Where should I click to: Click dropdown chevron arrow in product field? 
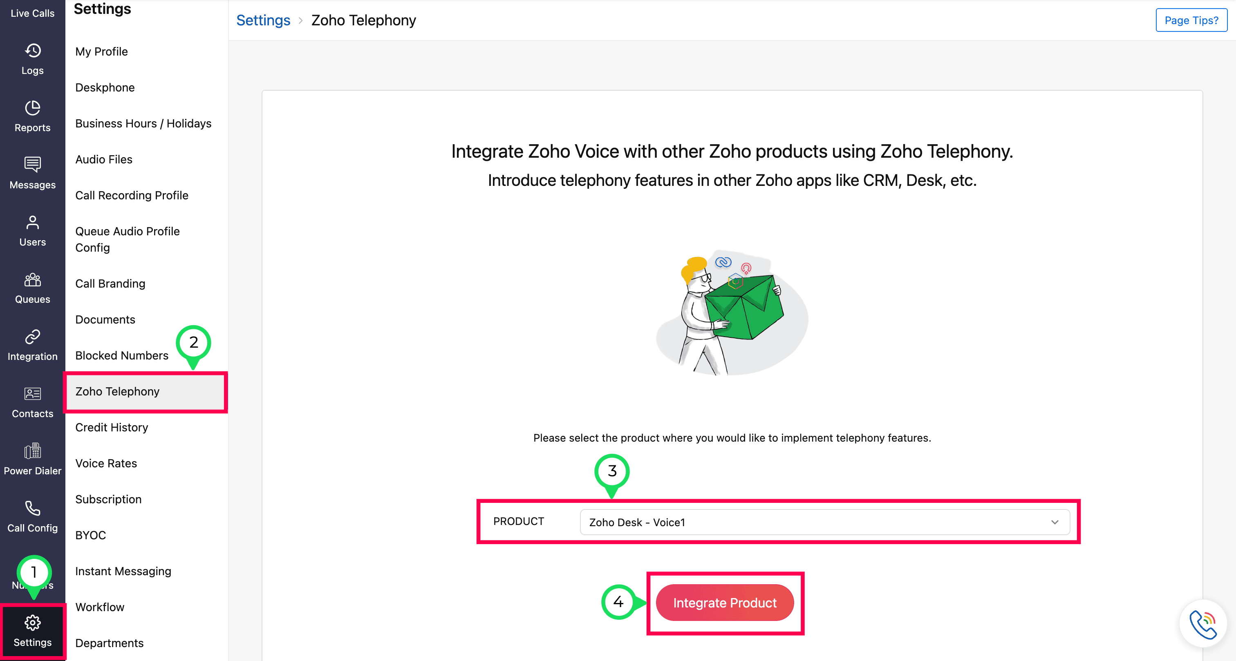[1055, 522]
